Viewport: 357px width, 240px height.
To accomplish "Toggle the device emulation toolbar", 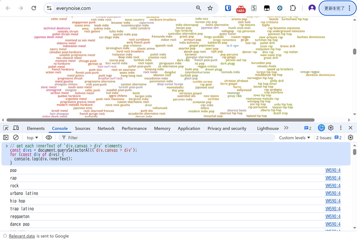I will (16, 128).
